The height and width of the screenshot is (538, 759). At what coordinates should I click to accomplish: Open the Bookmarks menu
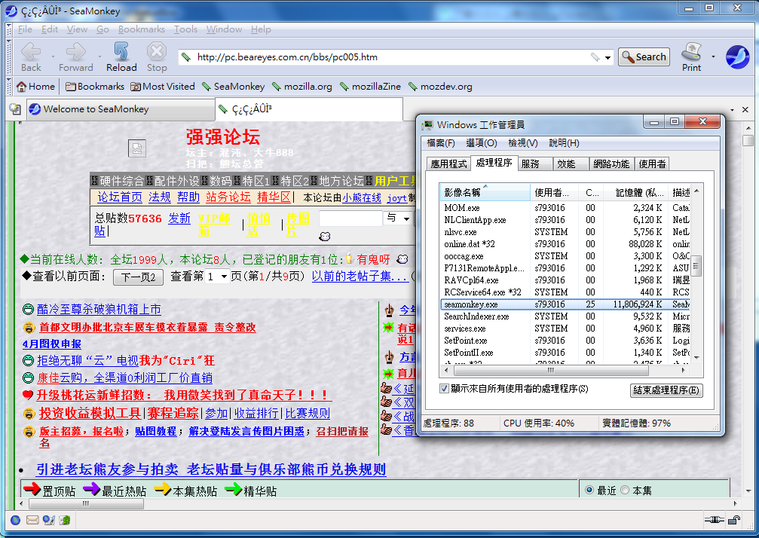[x=142, y=29]
